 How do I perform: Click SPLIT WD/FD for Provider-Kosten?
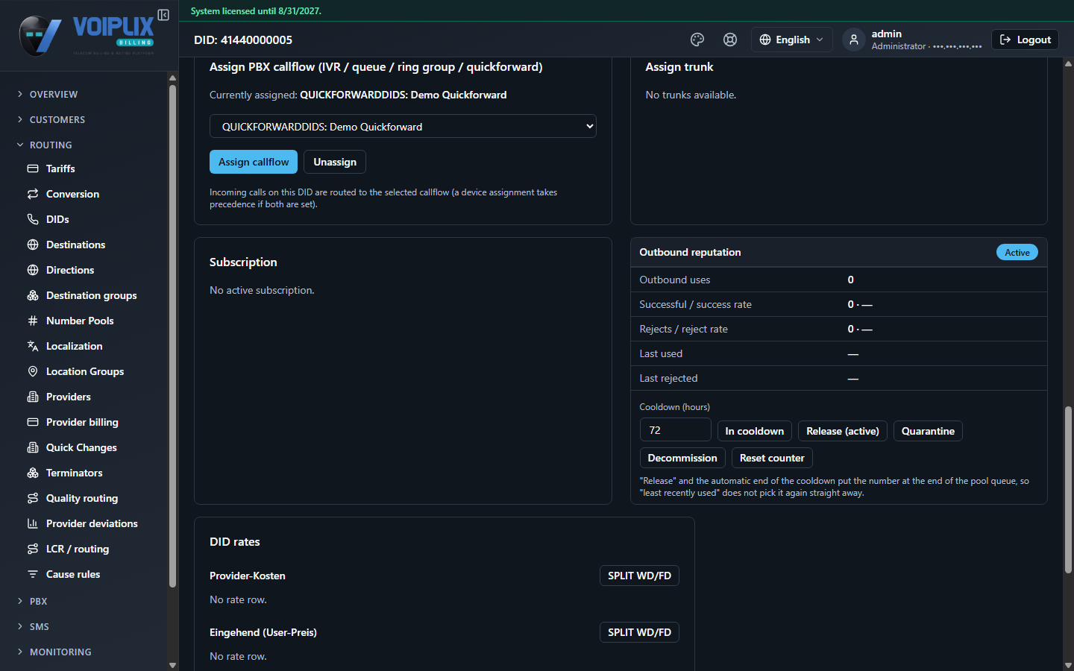click(x=639, y=576)
